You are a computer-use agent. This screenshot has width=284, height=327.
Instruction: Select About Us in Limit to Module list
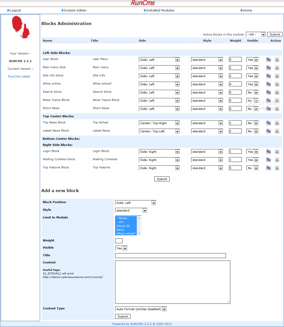(126, 226)
